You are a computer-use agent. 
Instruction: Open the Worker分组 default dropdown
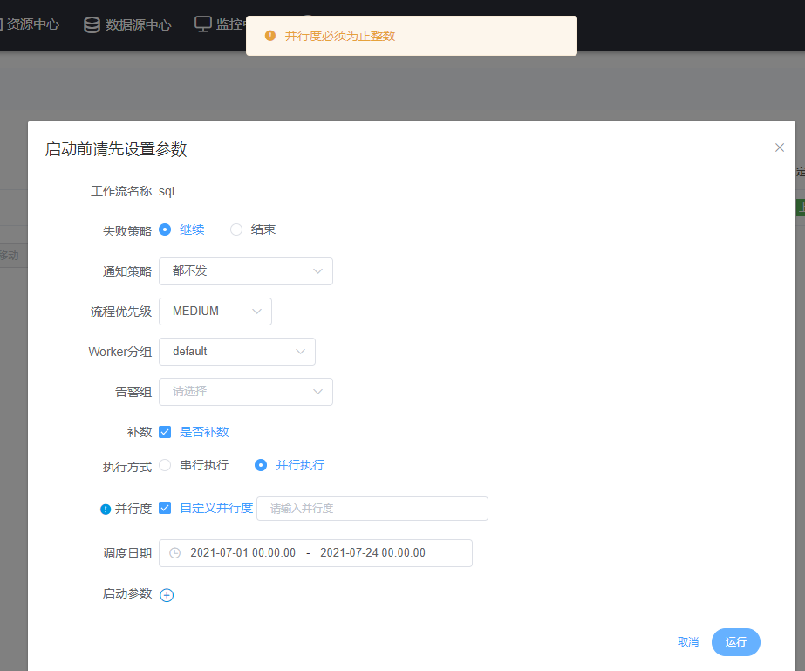pyautogui.click(x=237, y=352)
